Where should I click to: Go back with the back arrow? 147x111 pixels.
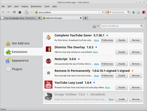coord(3,12)
